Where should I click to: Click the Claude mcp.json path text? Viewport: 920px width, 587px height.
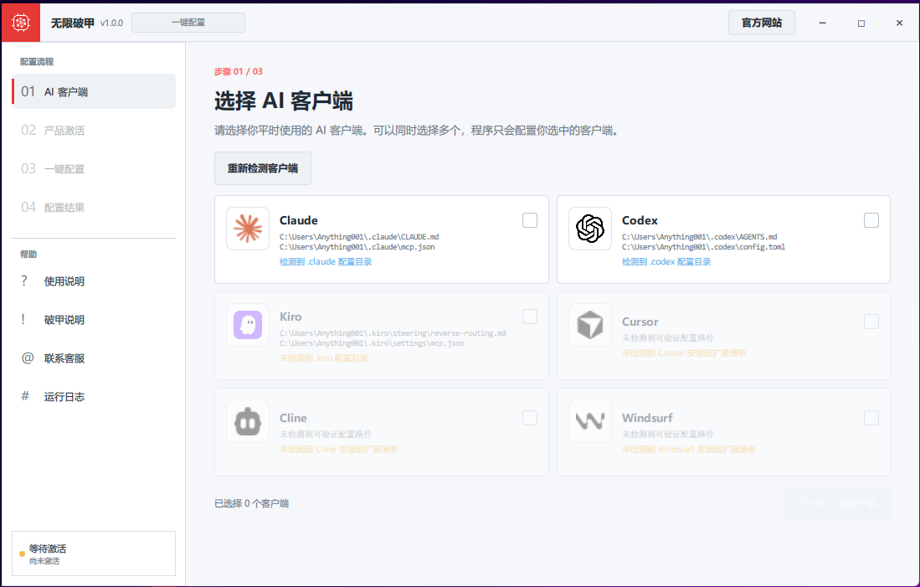(357, 247)
